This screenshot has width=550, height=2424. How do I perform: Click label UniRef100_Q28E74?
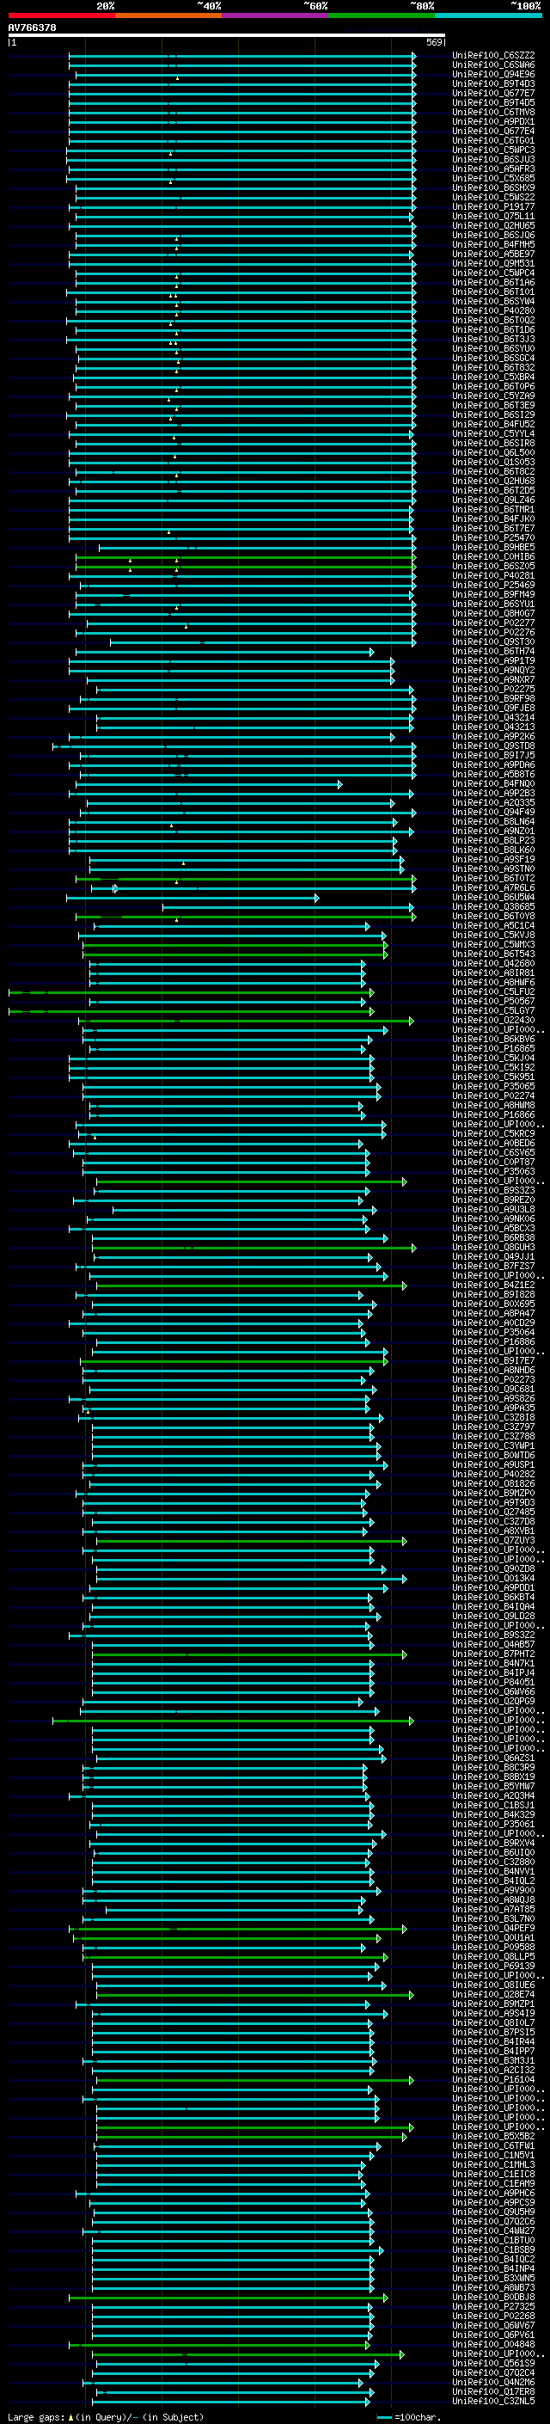(x=493, y=1995)
